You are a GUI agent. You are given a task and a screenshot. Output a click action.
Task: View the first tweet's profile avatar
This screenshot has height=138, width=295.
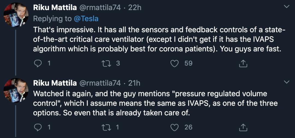coord(16,15)
